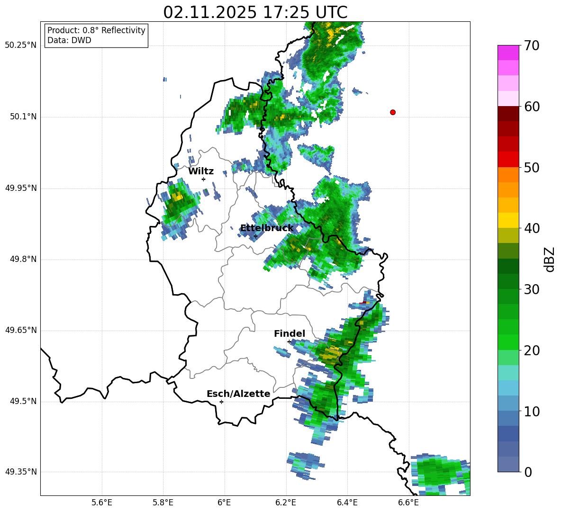Click the Esch/Alzette station cross marker
Screen dimensions: 561x512
[x=221, y=402]
